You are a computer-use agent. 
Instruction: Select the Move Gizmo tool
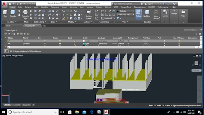156,15
